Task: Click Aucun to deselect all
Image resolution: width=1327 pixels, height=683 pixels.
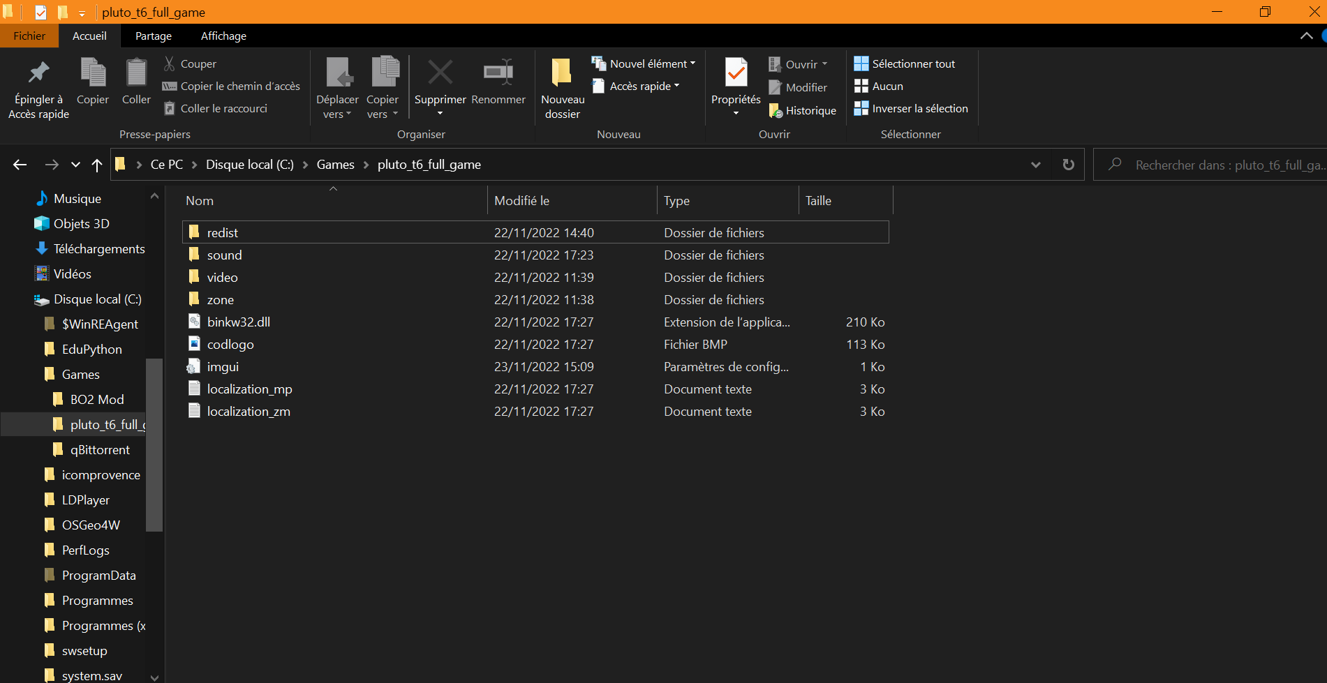Action: point(879,86)
